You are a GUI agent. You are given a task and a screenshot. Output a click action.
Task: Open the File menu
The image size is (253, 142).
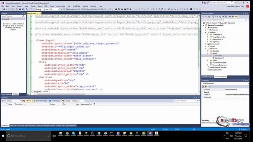[2, 6]
